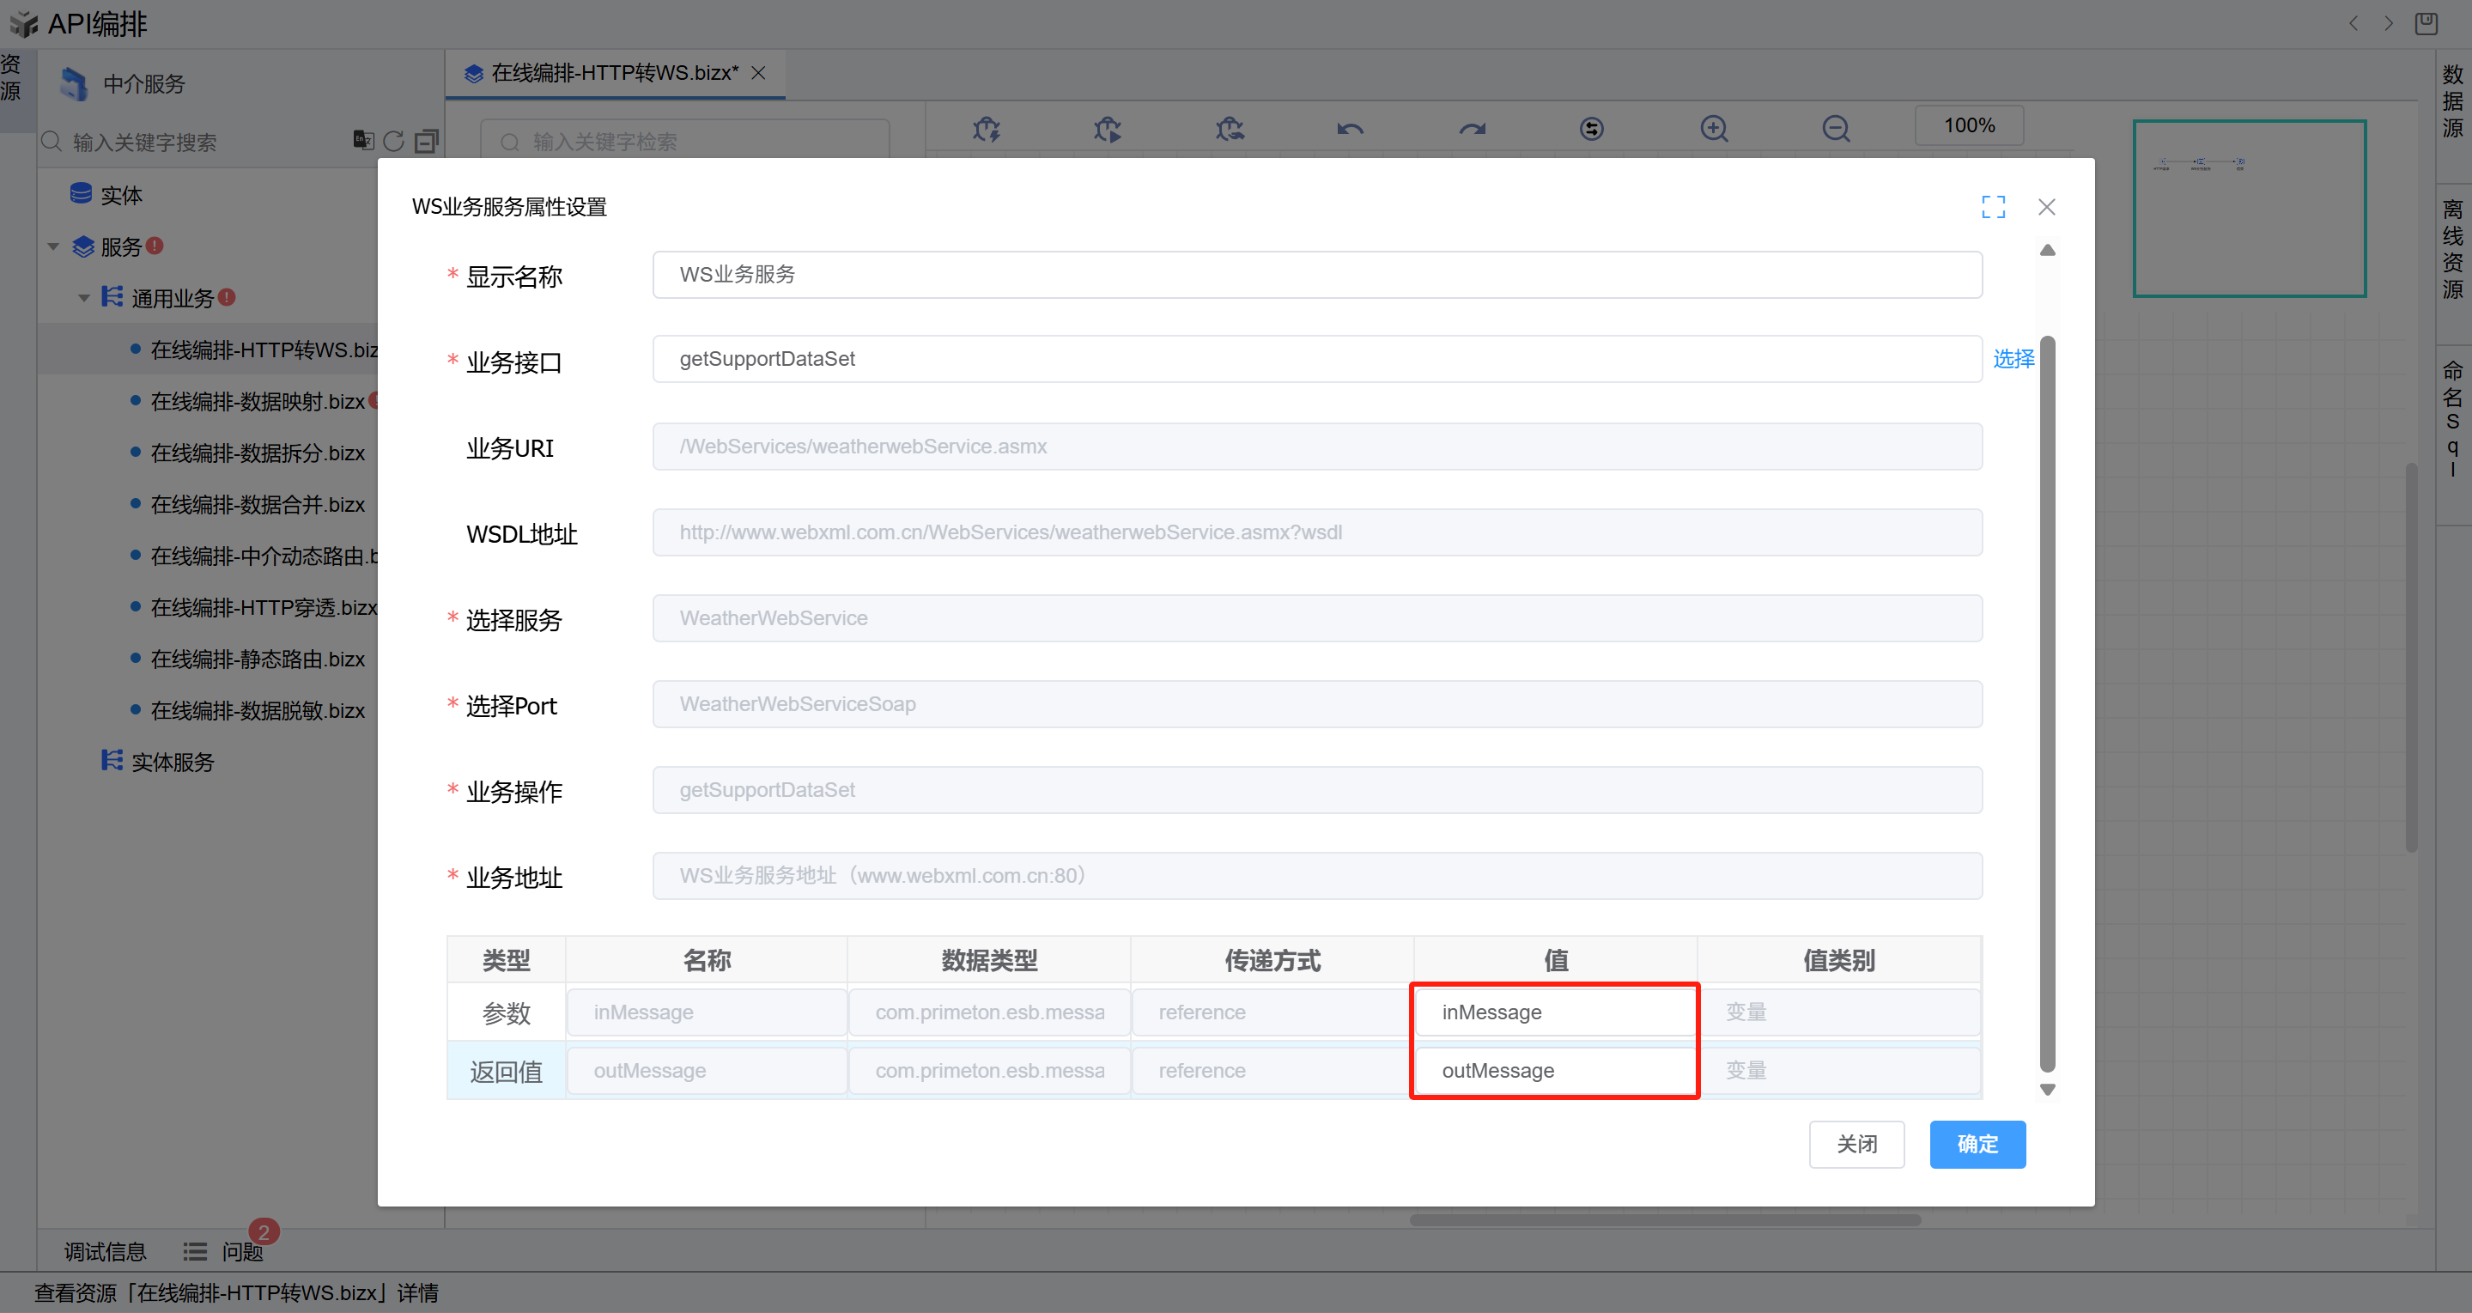The height and width of the screenshot is (1313, 2472).
Task: Click the save icon at top right
Action: [x=2426, y=23]
